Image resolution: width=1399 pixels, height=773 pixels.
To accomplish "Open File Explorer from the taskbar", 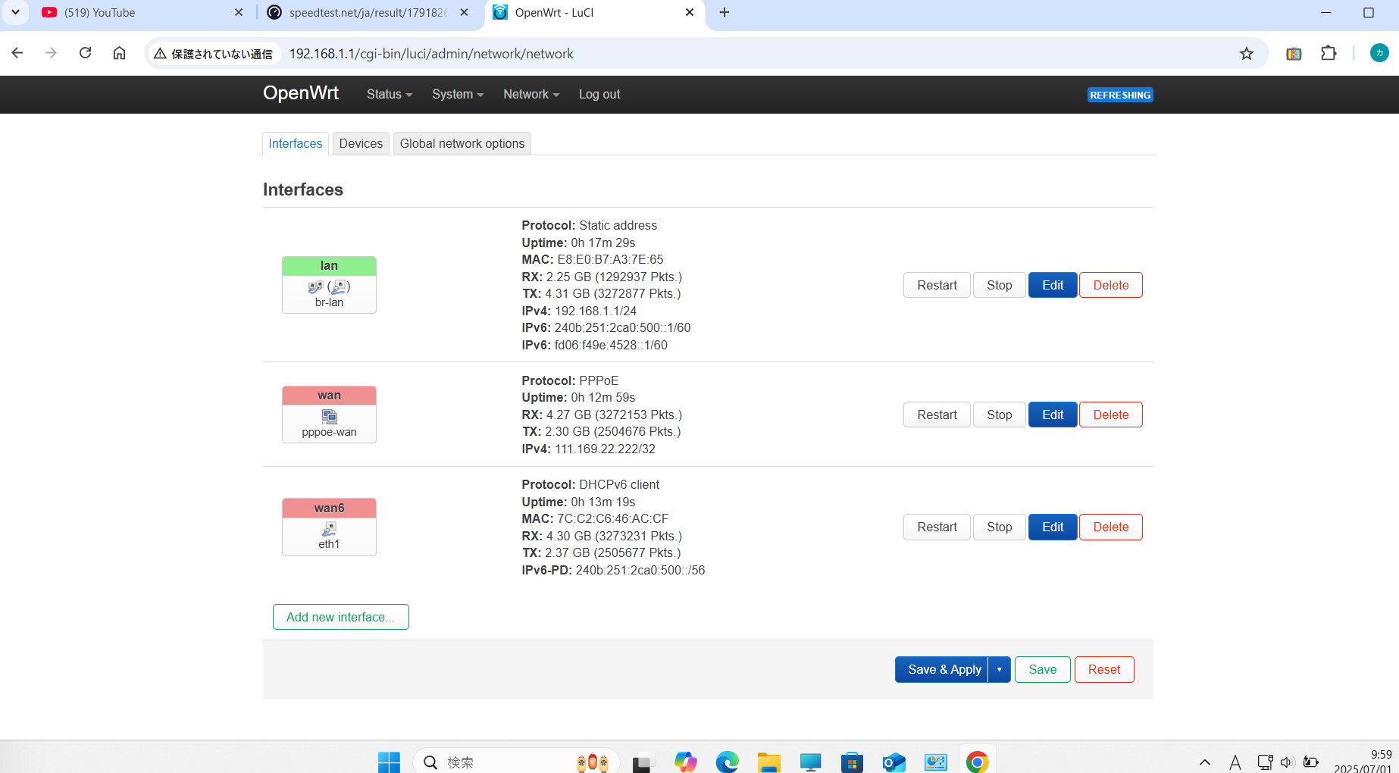I will pyautogui.click(x=768, y=762).
